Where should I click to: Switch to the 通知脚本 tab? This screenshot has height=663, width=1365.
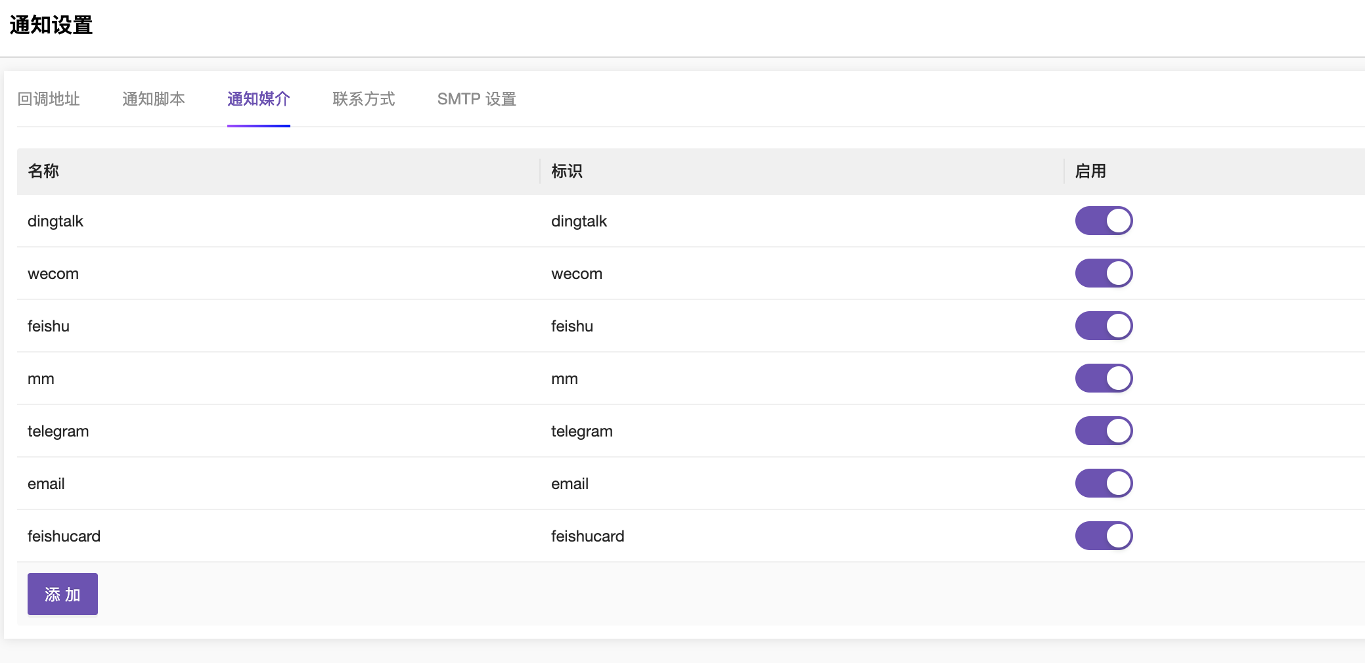[154, 99]
